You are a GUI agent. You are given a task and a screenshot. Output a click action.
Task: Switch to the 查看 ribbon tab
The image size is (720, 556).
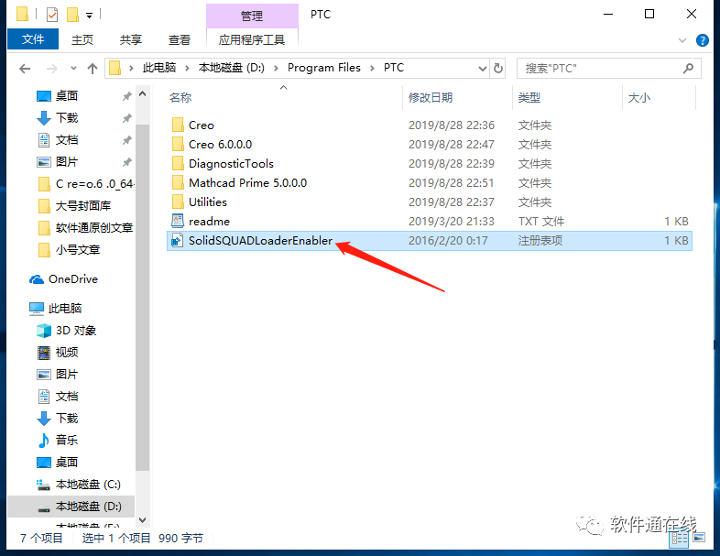[179, 40]
